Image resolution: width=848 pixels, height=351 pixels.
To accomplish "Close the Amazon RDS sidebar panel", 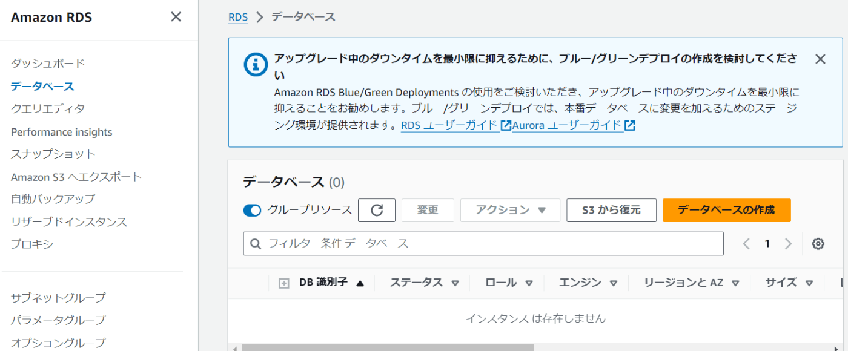I will click(x=176, y=17).
